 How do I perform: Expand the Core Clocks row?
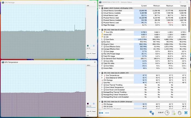point(102,39)
